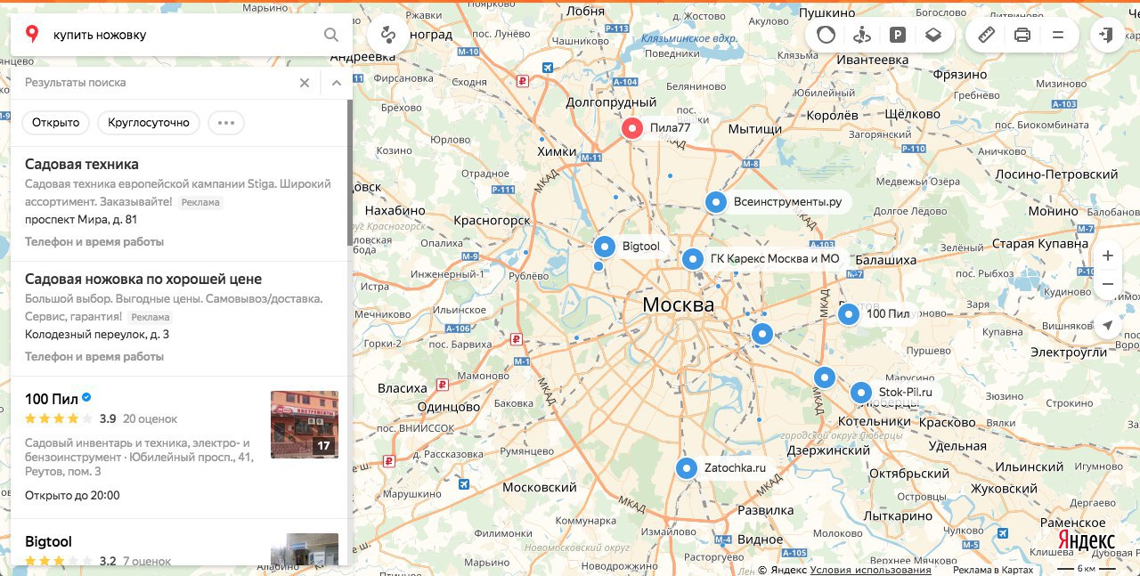Enable street panoramas layer

861,35
